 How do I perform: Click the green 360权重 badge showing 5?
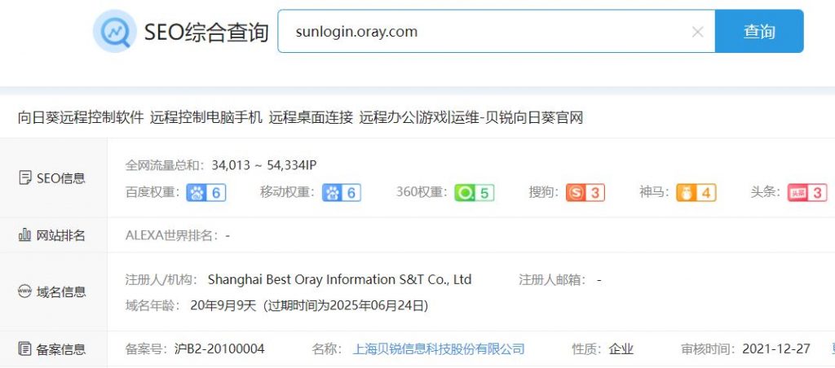click(475, 192)
